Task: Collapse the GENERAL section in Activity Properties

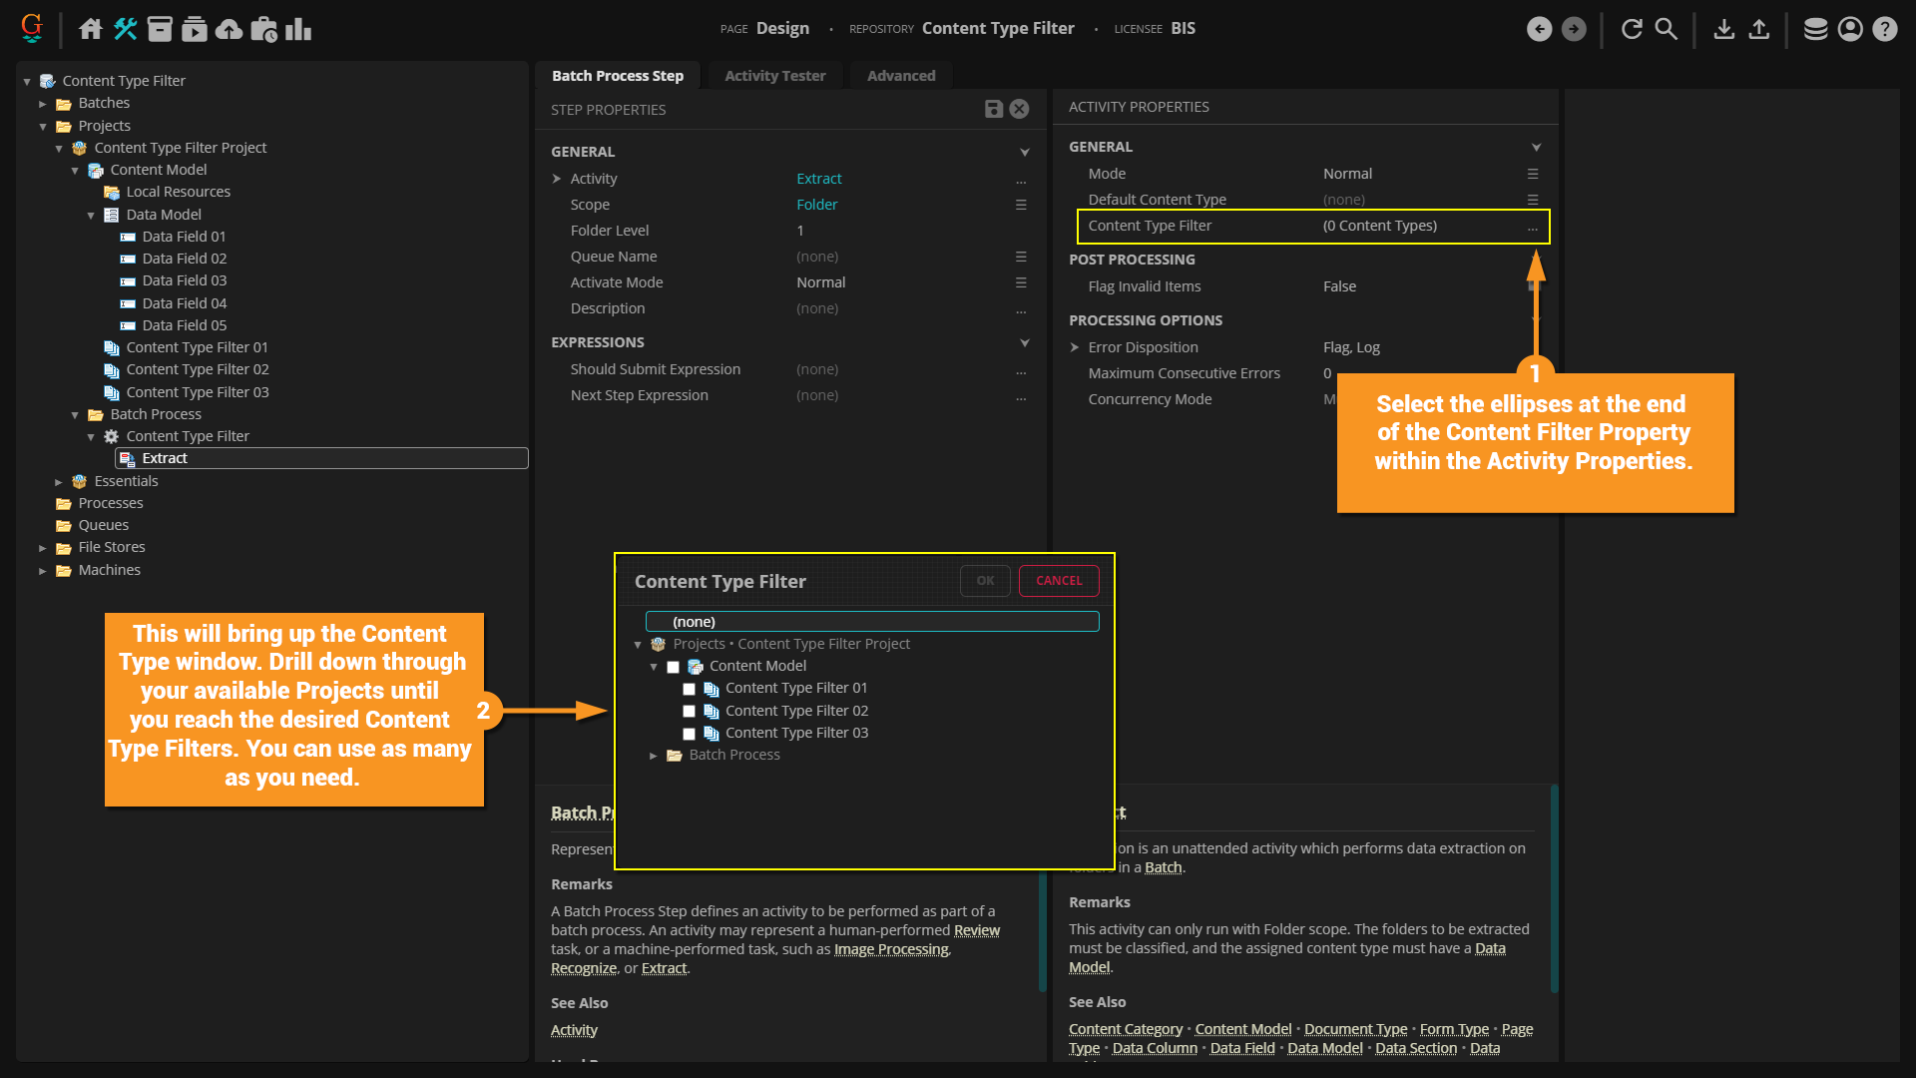Action: [1537, 147]
